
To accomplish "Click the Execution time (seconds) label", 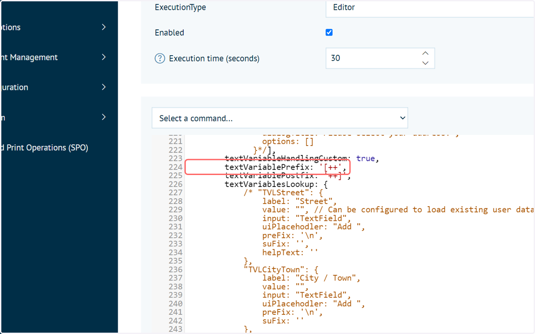I will tap(214, 58).
